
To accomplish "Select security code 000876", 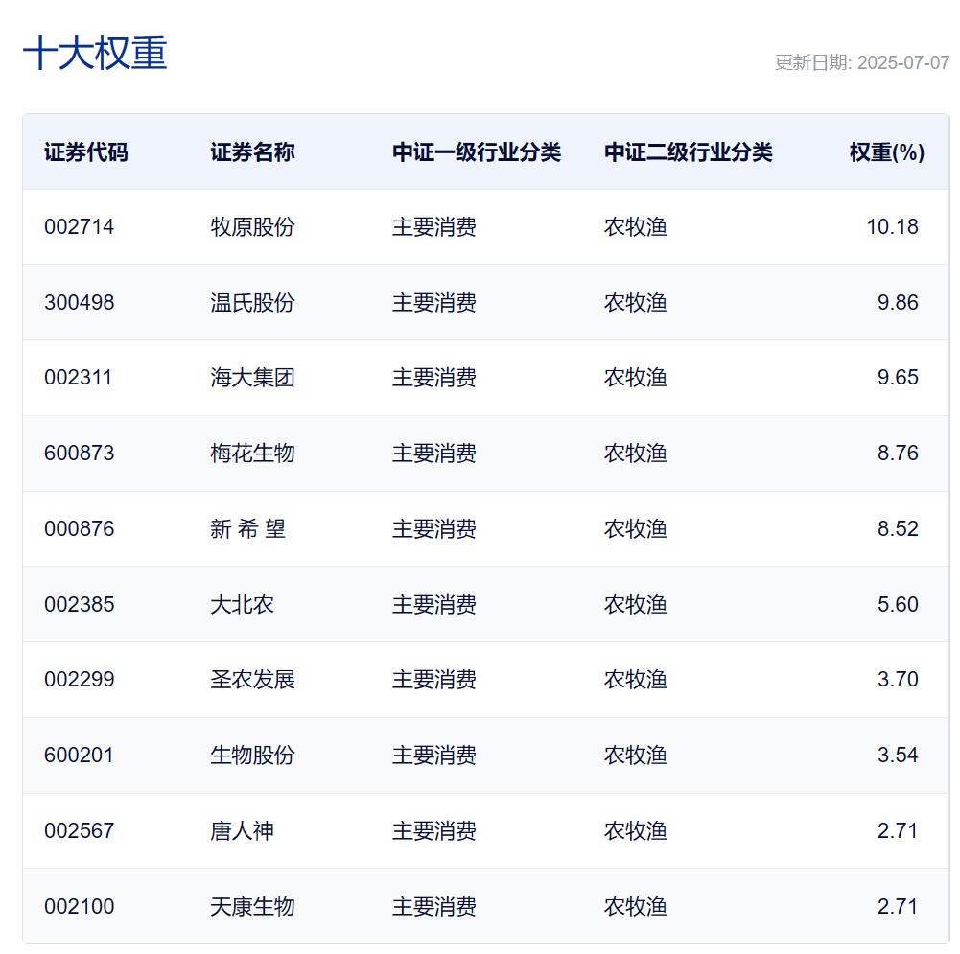I will [x=79, y=528].
